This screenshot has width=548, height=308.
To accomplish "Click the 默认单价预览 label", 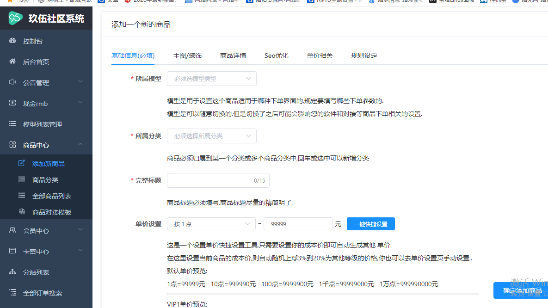I will tap(187, 271).
